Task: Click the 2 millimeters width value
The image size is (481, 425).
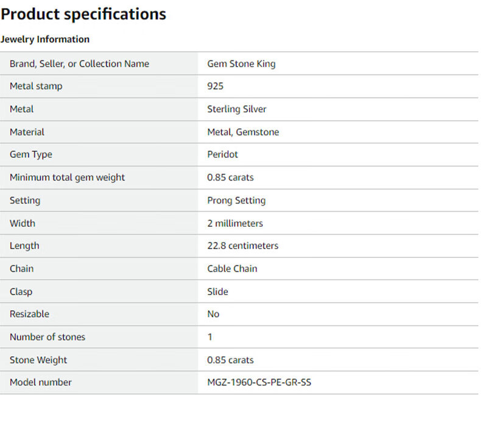Action: [235, 223]
